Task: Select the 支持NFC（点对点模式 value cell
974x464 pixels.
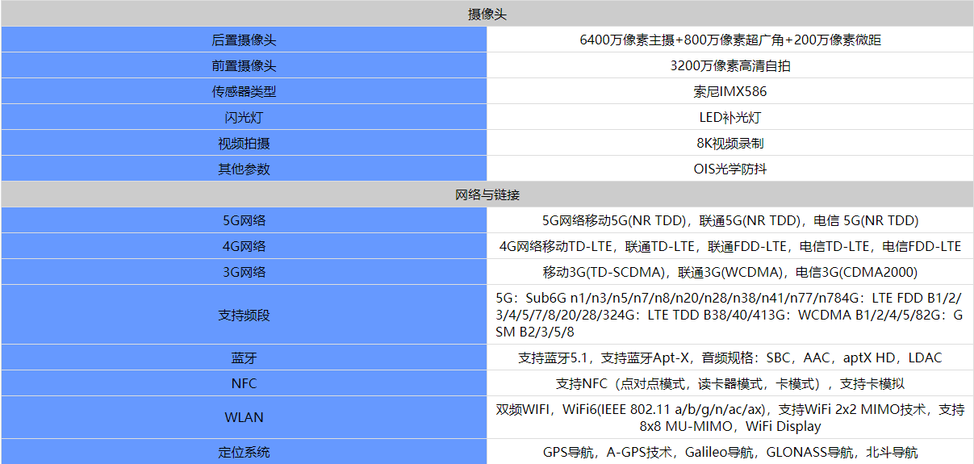Action: tap(730, 383)
